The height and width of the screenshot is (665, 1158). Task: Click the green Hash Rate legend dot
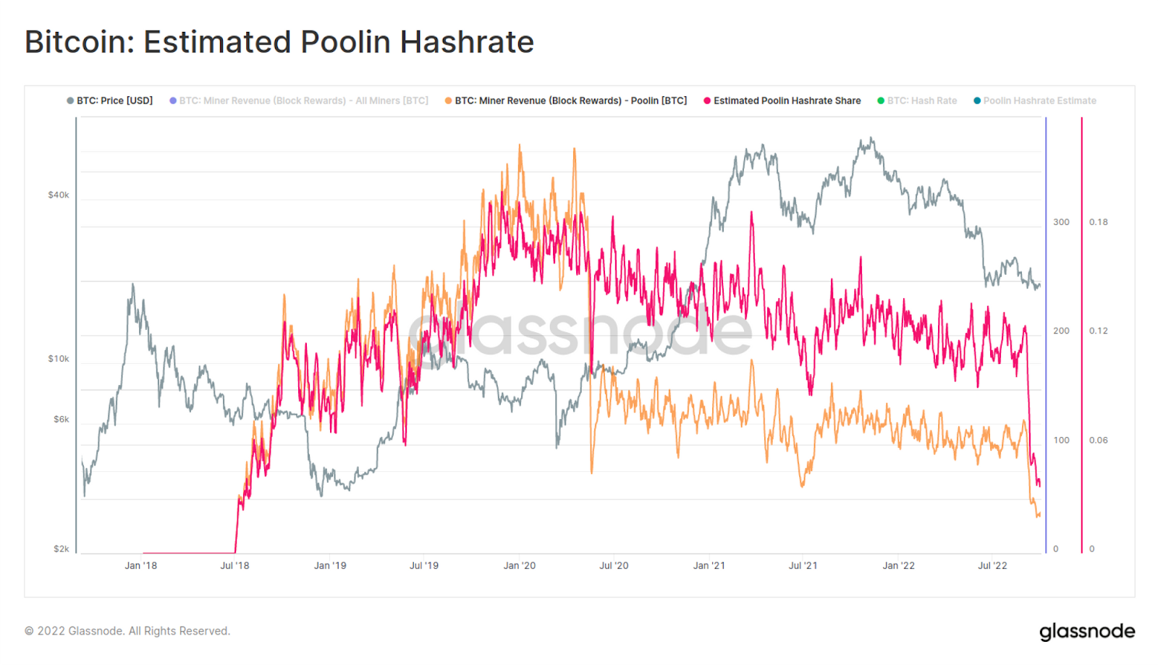pyautogui.click(x=881, y=101)
